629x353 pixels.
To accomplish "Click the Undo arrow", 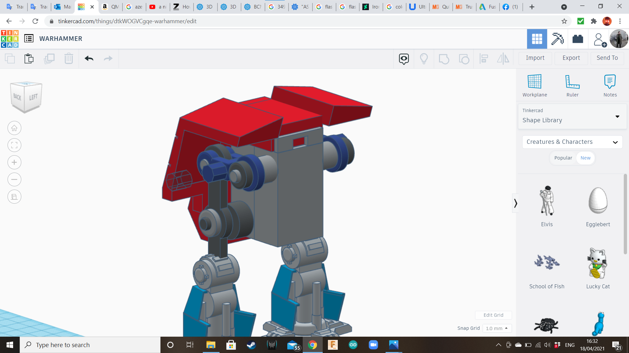I will [x=89, y=59].
